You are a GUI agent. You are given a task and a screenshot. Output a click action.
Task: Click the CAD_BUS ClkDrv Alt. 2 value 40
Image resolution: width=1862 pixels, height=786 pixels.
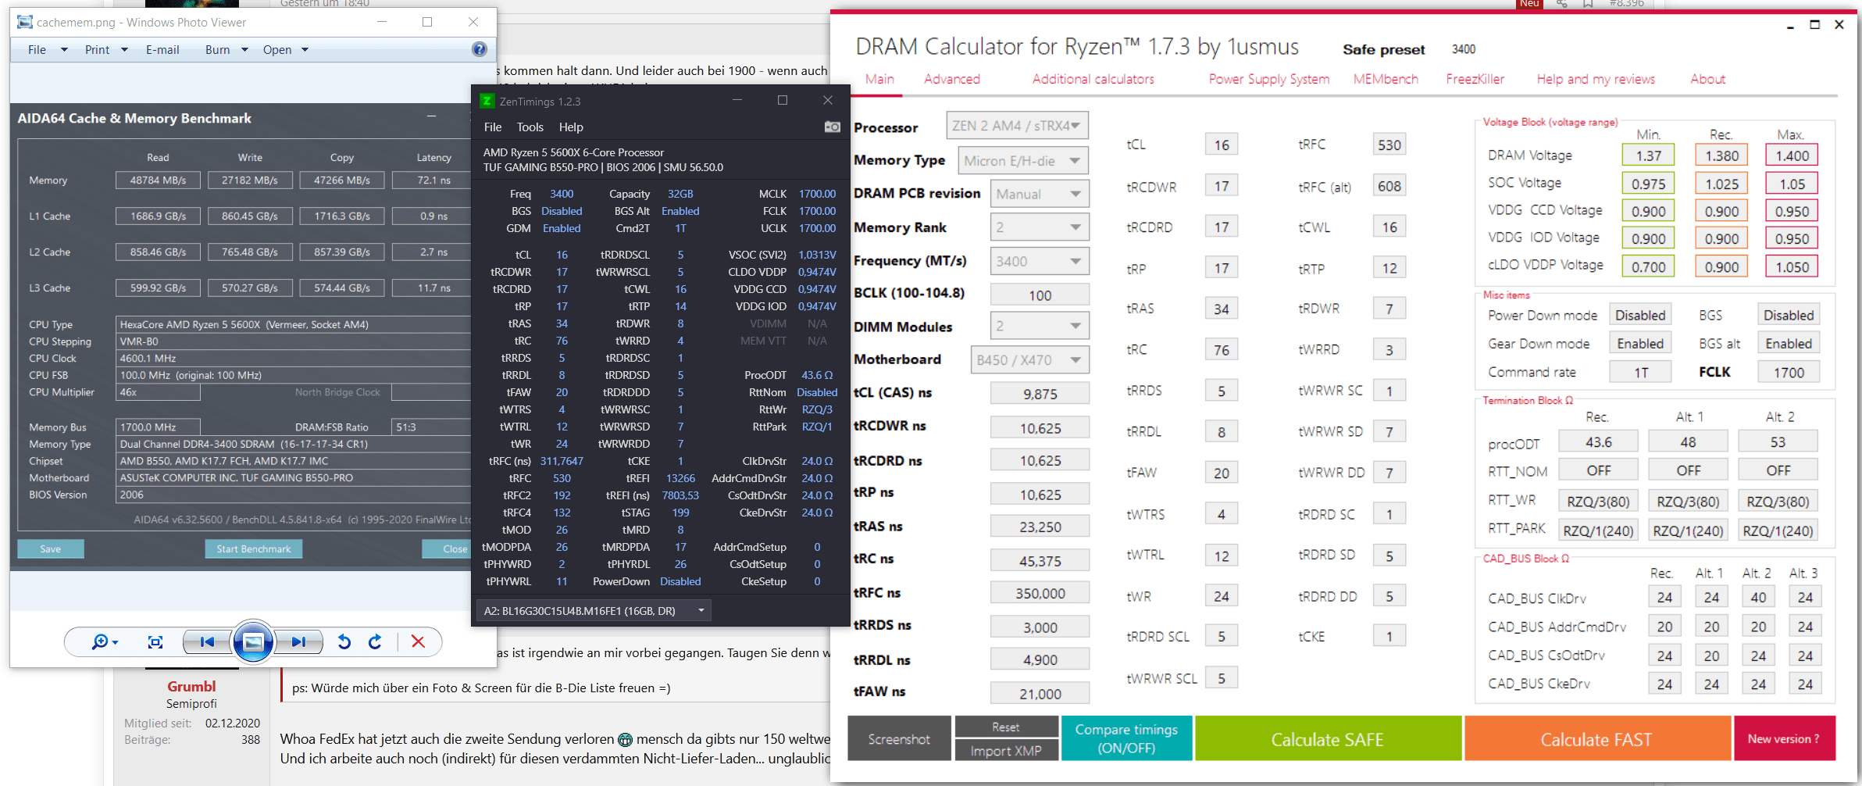[1758, 597]
